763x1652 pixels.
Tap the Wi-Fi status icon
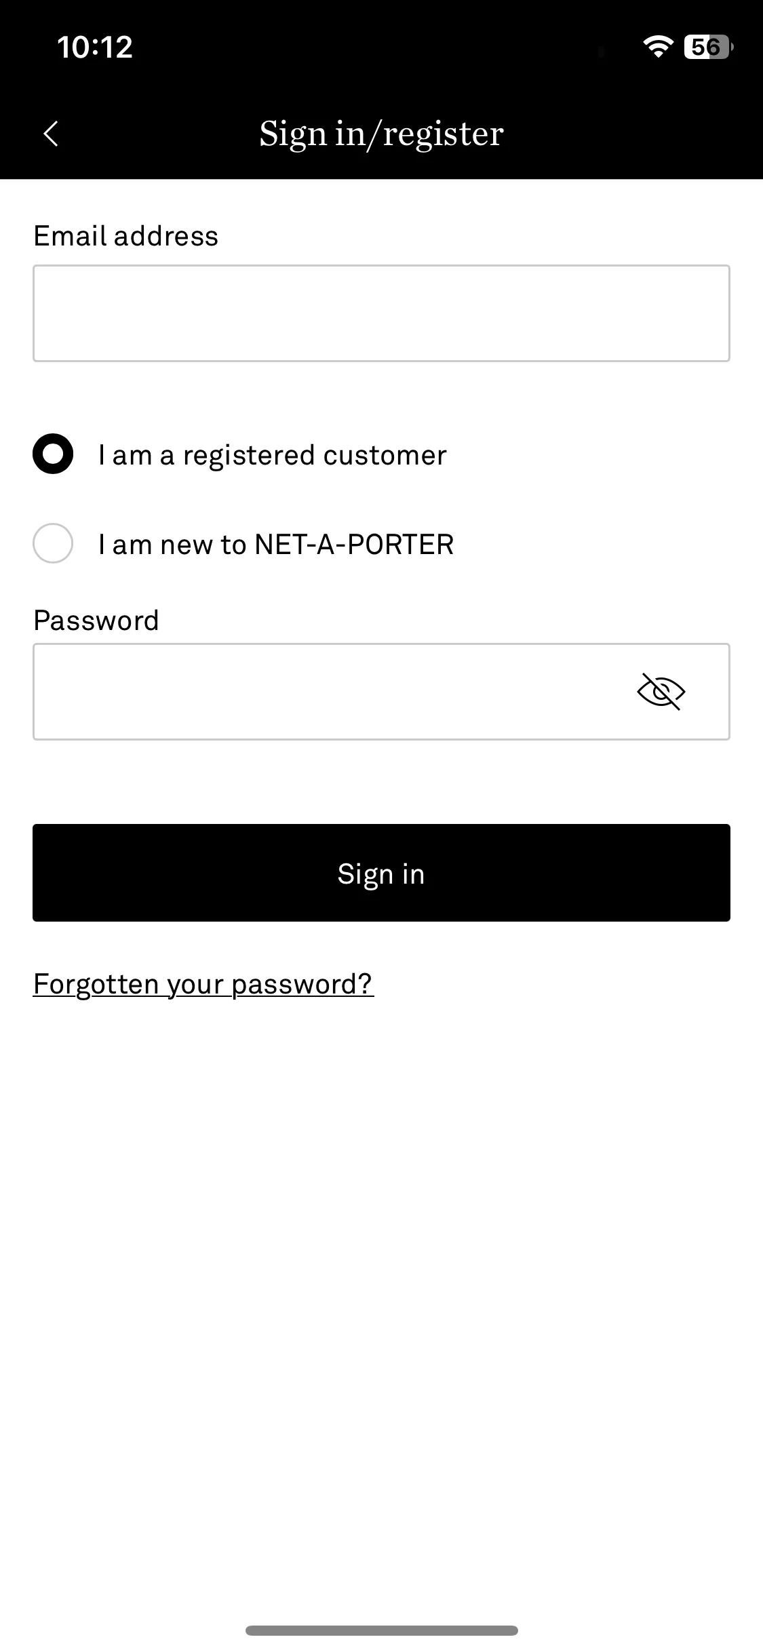[658, 46]
